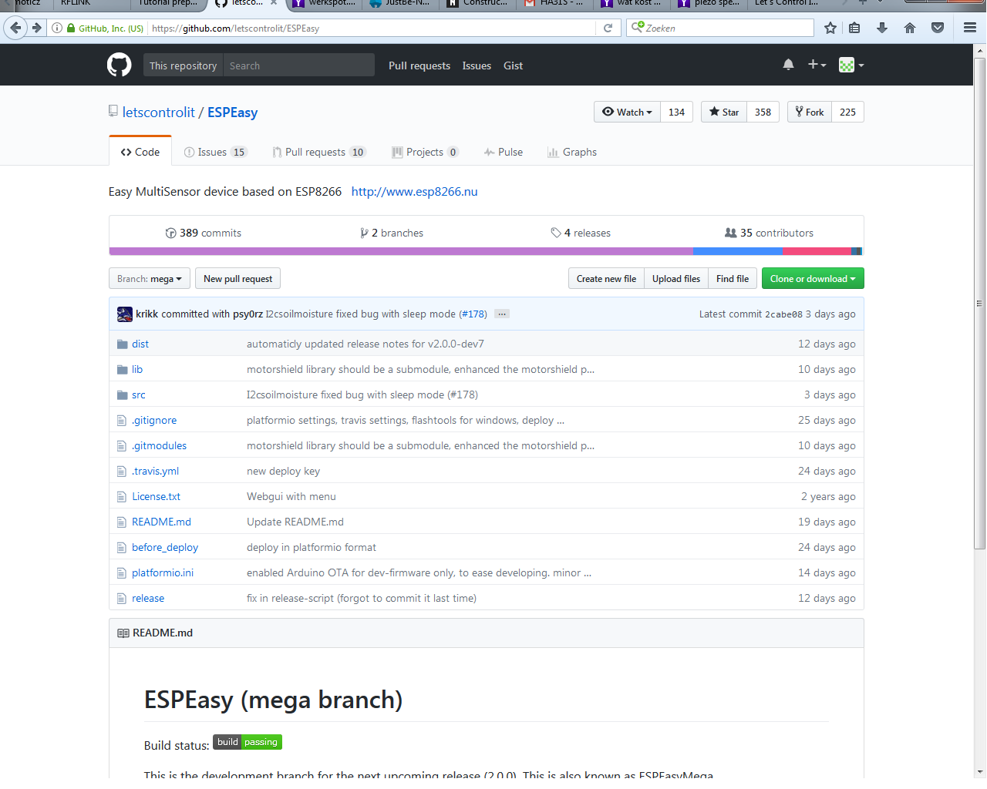987x789 pixels.
Task: Open Issues in top navigation
Action: (477, 65)
